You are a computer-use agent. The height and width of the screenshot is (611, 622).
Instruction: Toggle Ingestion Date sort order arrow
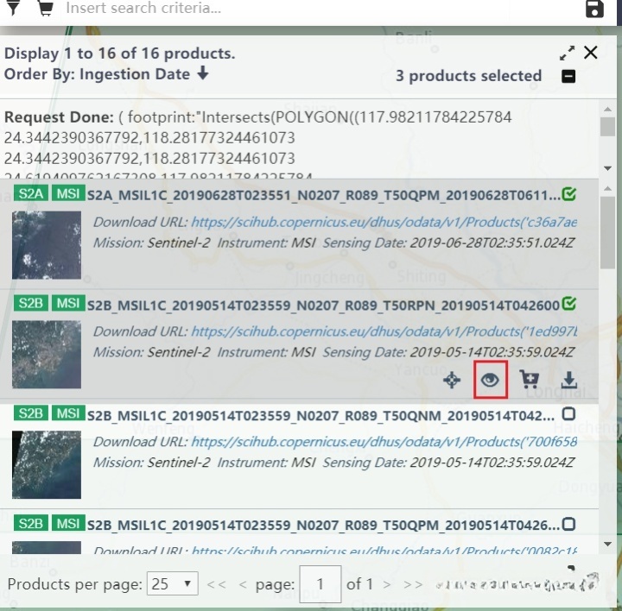[x=203, y=72]
